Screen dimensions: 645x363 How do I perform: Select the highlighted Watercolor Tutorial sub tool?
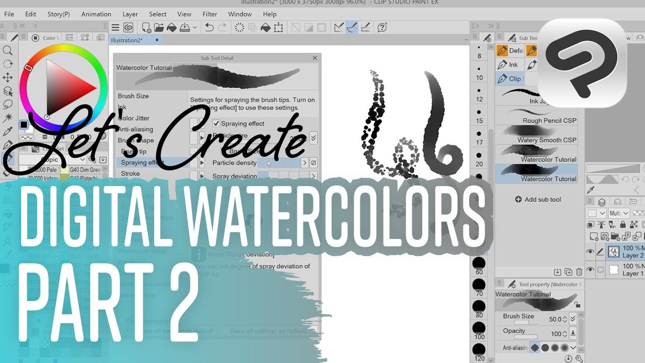point(536,173)
